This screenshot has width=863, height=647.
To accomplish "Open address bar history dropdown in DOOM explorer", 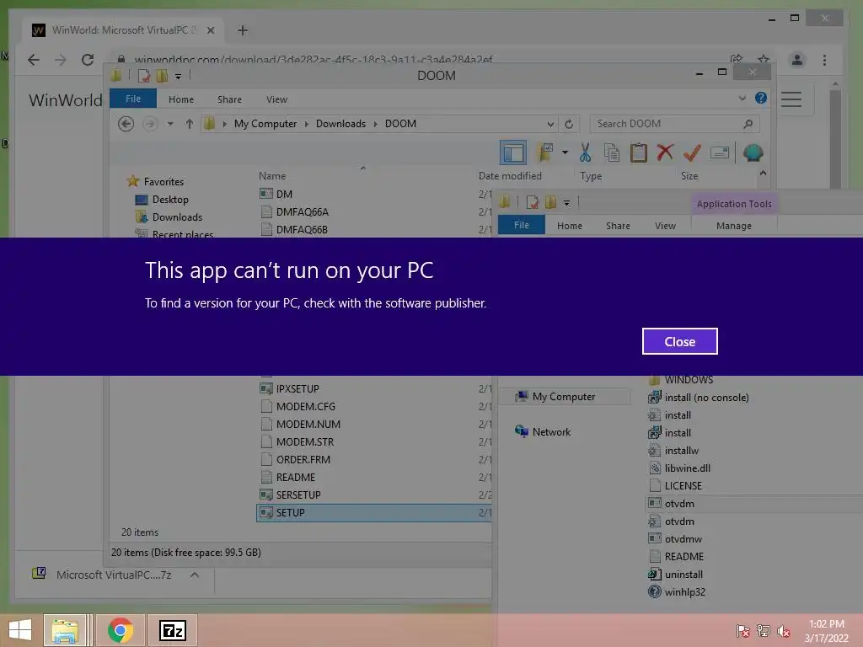I will tap(550, 124).
